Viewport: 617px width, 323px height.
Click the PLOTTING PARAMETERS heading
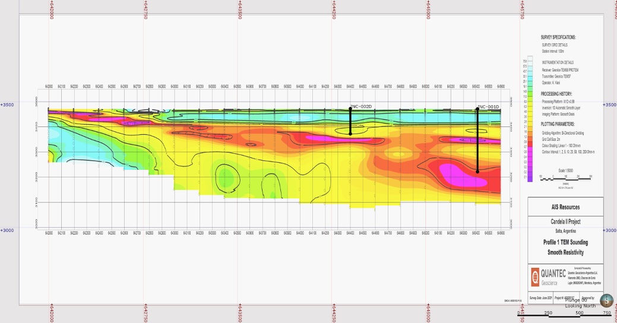pyautogui.click(x=557, y=124)
